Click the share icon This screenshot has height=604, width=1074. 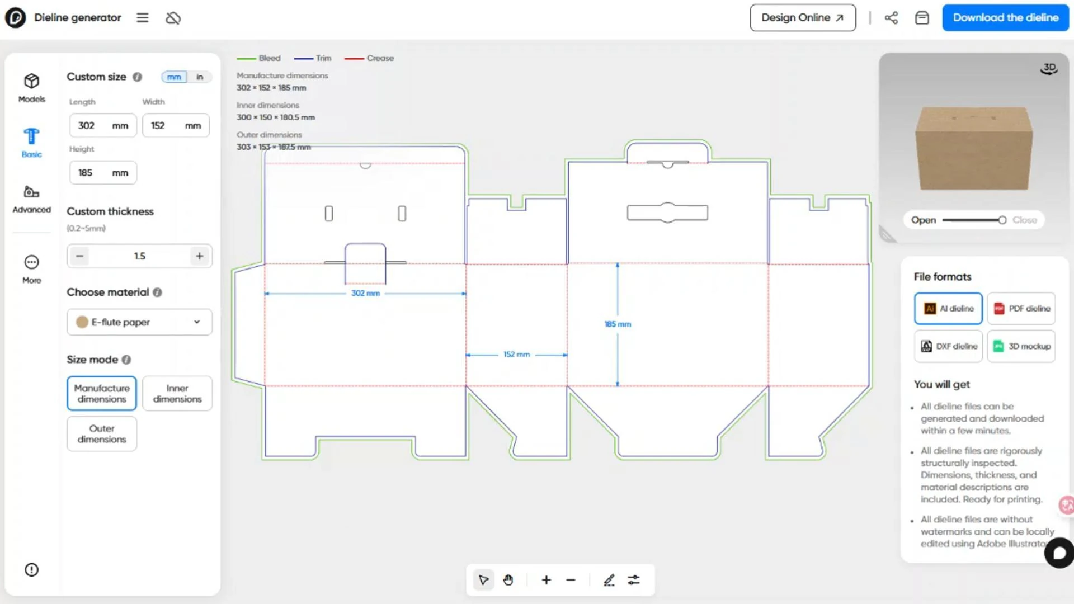click(x=891, y=18)
